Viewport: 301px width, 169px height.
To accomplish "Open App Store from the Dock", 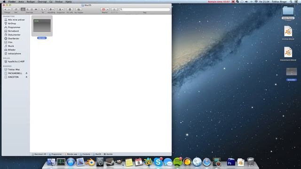I will pos(71,162).
